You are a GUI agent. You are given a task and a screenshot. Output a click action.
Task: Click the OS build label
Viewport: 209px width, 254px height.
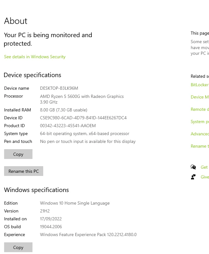[12, 227]
